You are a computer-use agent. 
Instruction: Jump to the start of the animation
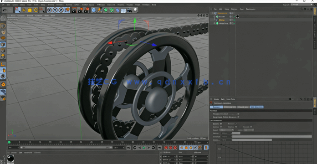pyautogui.click(x=128, y=148)
